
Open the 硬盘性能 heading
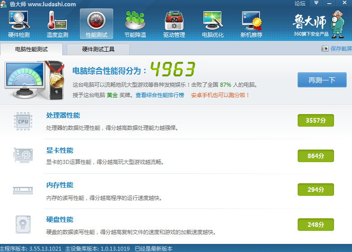pos(60,220)
